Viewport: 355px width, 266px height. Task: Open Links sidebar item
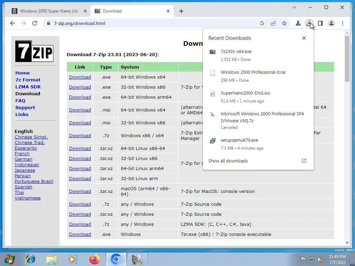pyautogui.click(x=22, y=114)
